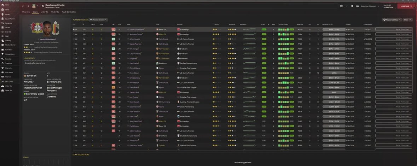Switch to the Overview tab

[26, 12]
